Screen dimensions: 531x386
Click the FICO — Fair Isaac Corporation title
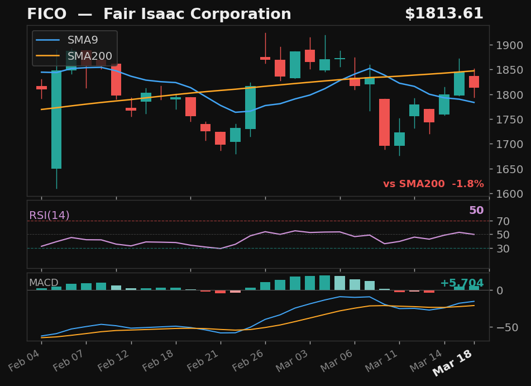click(x=159, y=14)
